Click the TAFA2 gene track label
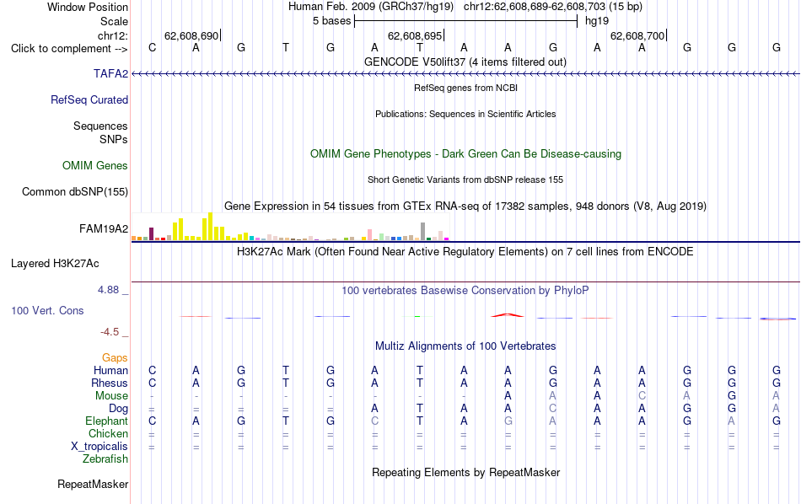Viewport: 801px width, 504px height. (110, 73)
